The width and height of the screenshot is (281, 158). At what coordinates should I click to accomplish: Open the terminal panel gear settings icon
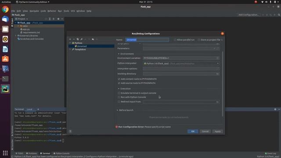click(275, 109)
